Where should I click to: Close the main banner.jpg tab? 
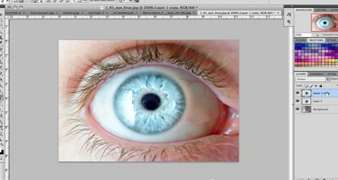click(x=57, y=13)
